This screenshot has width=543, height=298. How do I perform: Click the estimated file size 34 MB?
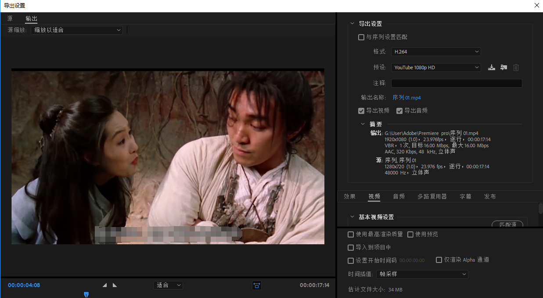pos(396,290)
